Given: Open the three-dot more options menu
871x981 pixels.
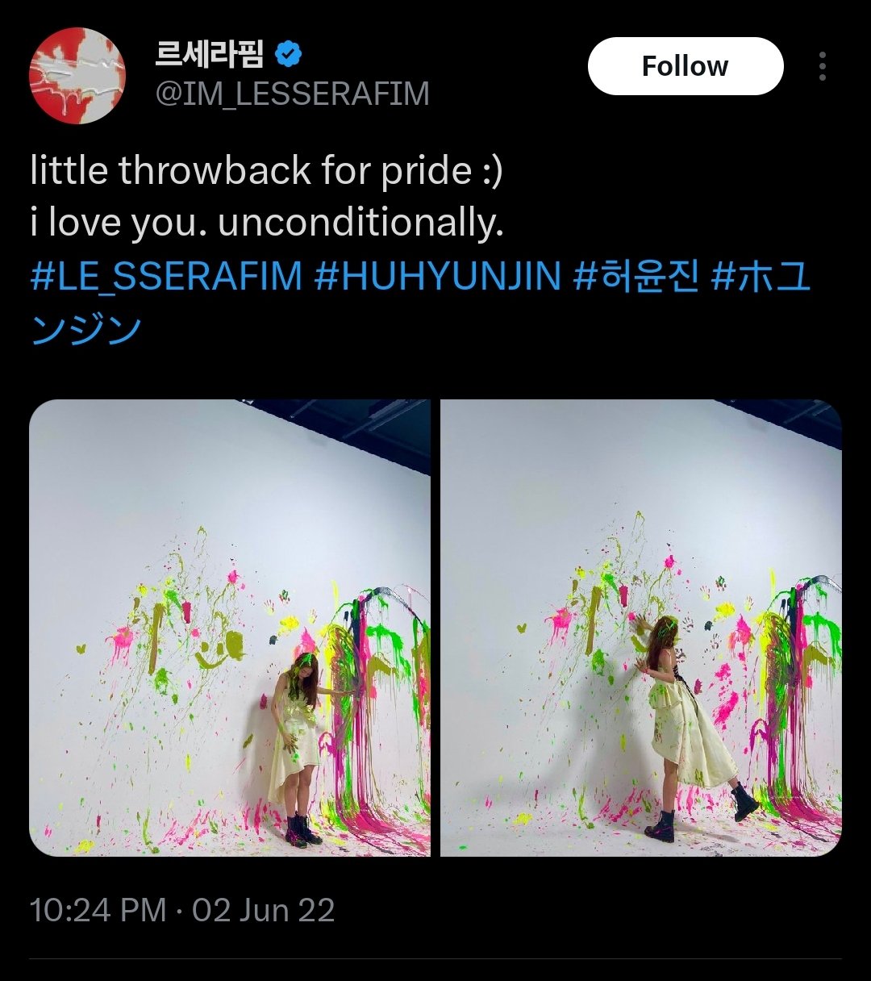Looking at the screenshot, I should pyautogui.click(x=822, y=66).
